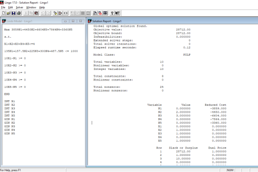
Task: Click the NUM indicator in status bar
Action: click(230, 170)
